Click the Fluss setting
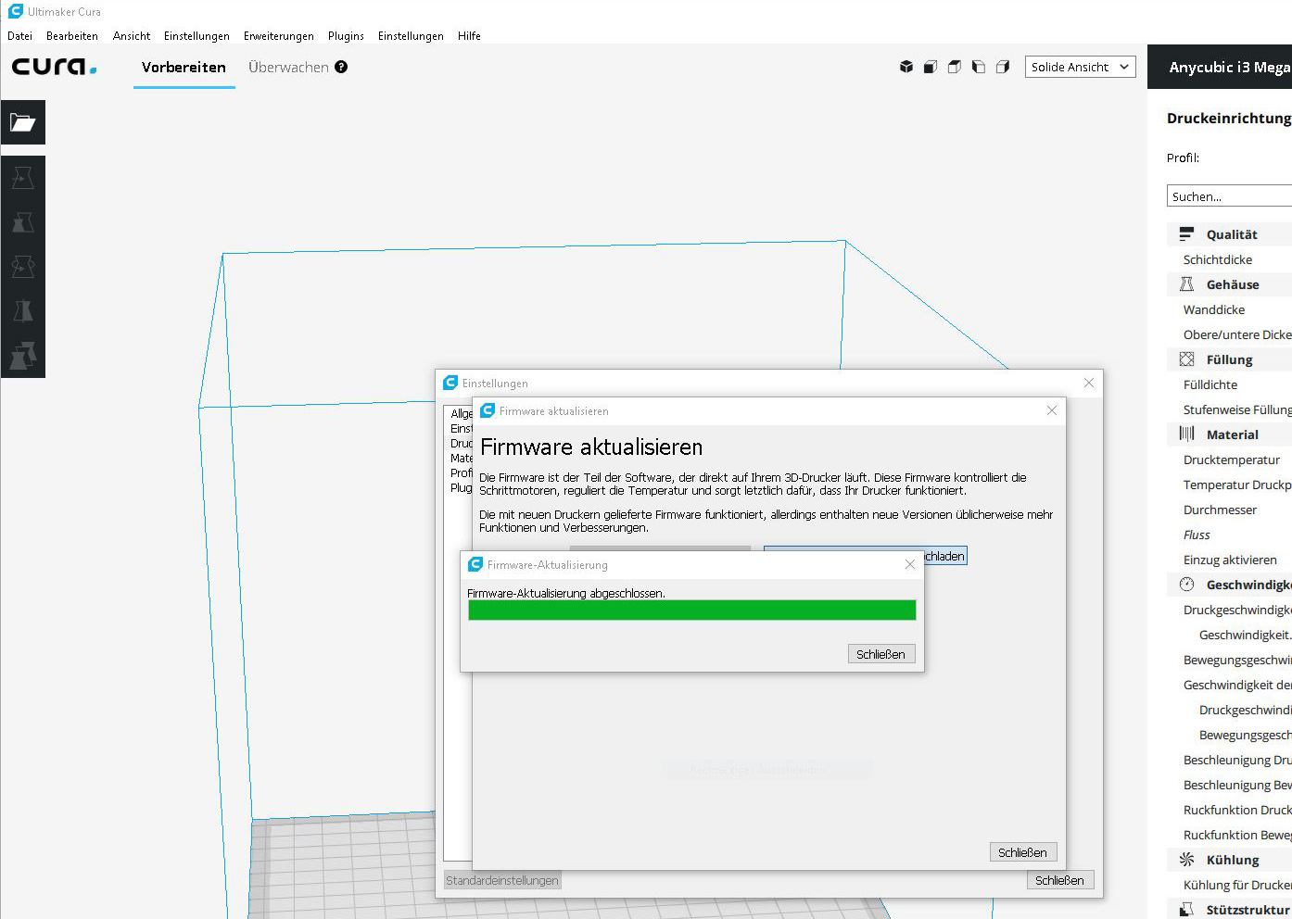 coord(1197,535)
